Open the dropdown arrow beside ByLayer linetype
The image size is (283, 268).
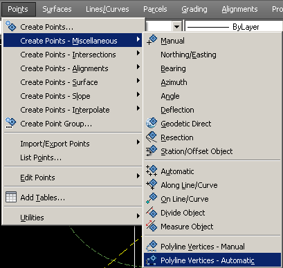tap(176, 27)
